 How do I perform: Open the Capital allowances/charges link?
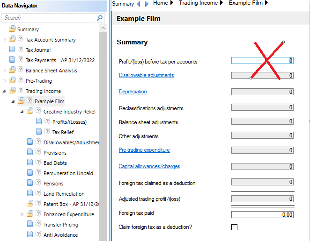[x=149, y=166]
